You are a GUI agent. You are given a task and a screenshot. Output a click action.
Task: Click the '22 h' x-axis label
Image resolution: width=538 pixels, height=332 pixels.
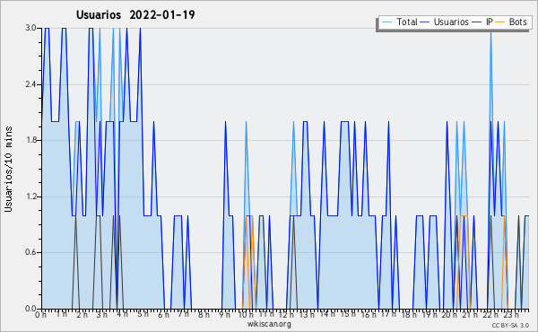(x=490, y=314)
